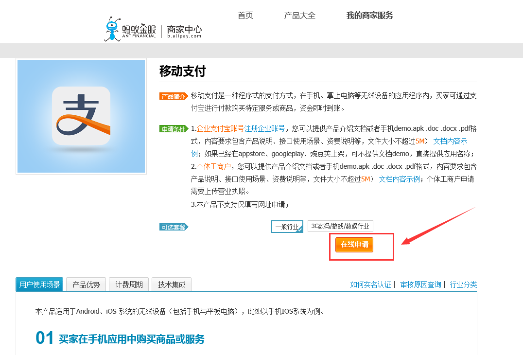Click the green 申请条件 tag

pyautogui.click(x=173, y=129)
